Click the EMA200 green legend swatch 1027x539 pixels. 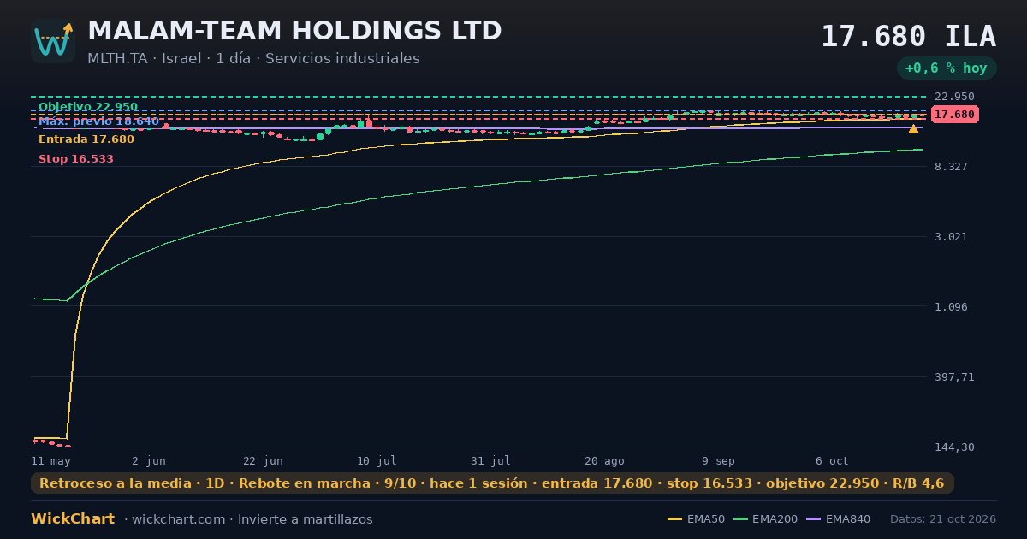click(740, 519)
